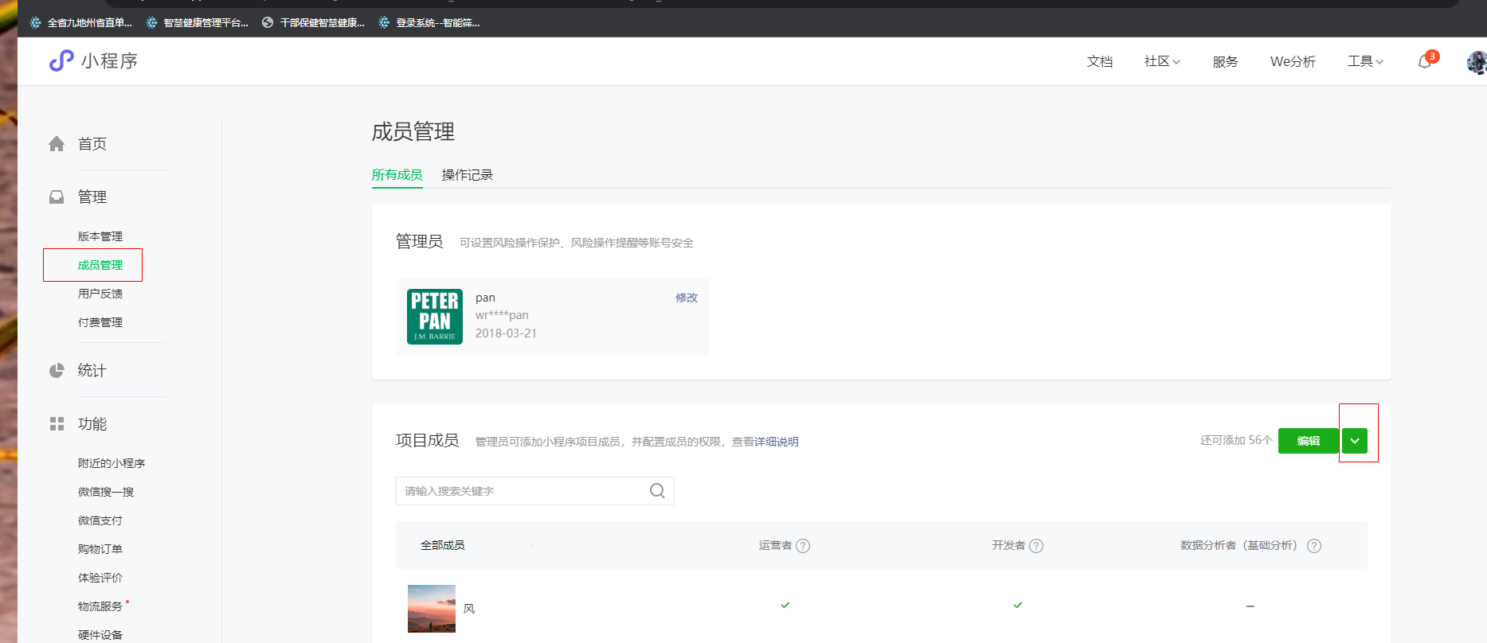Open the 社区 dropdown menu
This screenshot has width=1487, height=643.
coord(1162,61)
